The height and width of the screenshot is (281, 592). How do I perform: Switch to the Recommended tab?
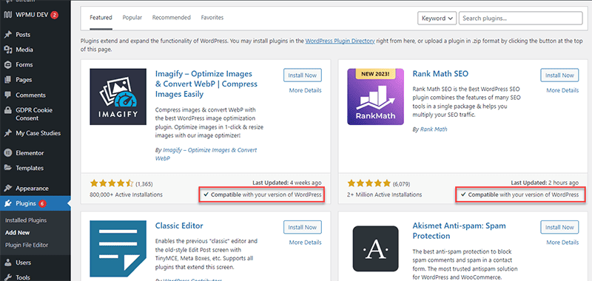click(172, 18)
